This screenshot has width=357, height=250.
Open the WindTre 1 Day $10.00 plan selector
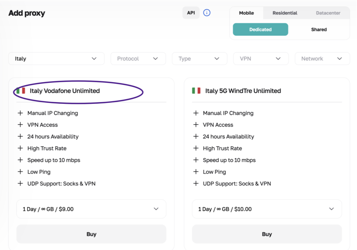[267, 209]
